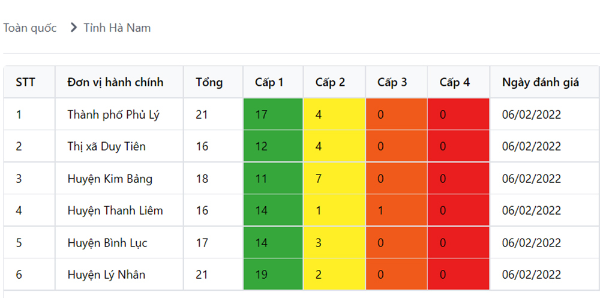Click green Cấp 1 cell for Phủ Lý
Screen dimensions: 600x298
(273, 114)
